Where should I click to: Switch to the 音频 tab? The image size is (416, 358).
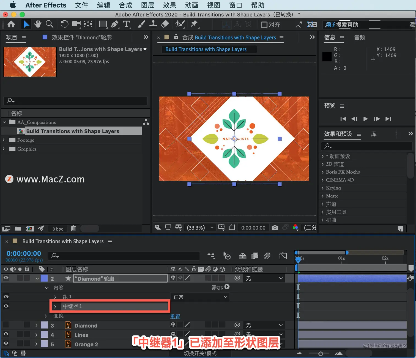(x=360, y=37)
